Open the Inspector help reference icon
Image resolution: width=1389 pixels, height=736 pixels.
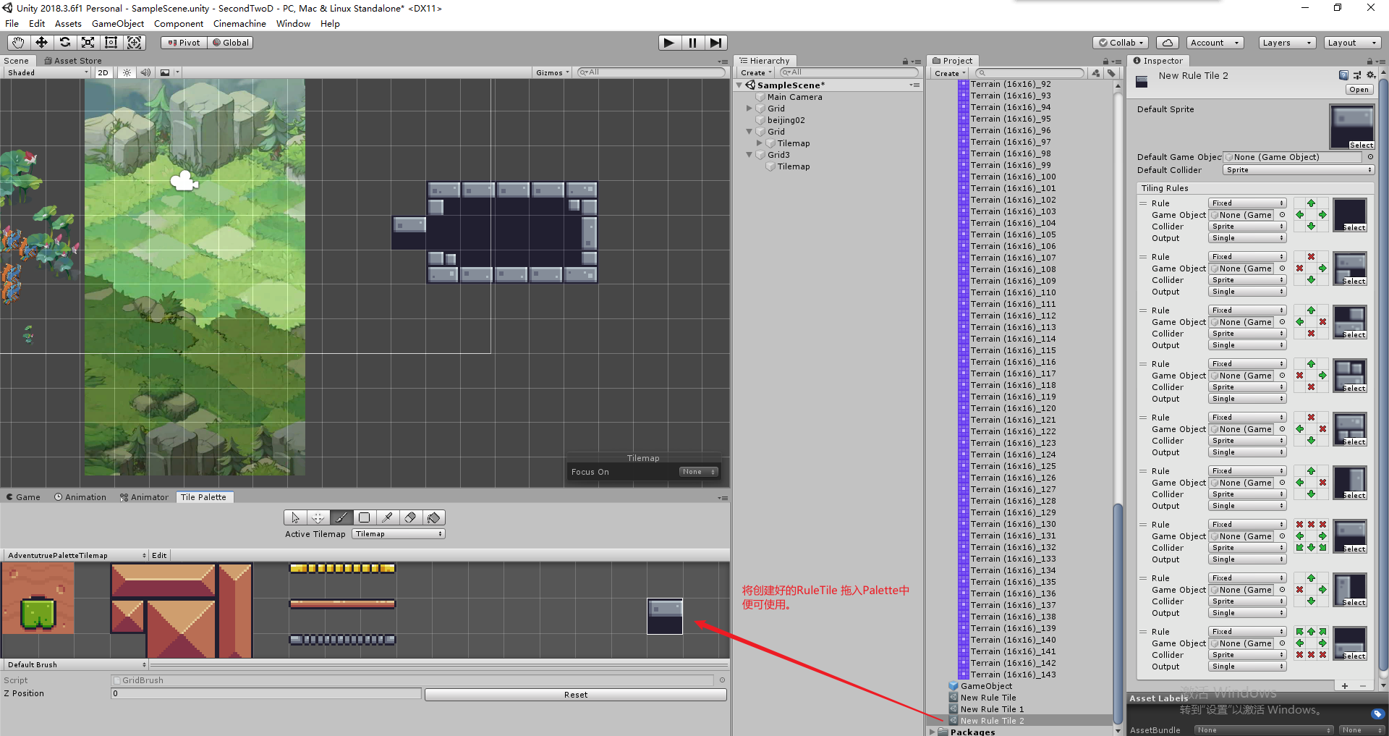pos(1344,75)
